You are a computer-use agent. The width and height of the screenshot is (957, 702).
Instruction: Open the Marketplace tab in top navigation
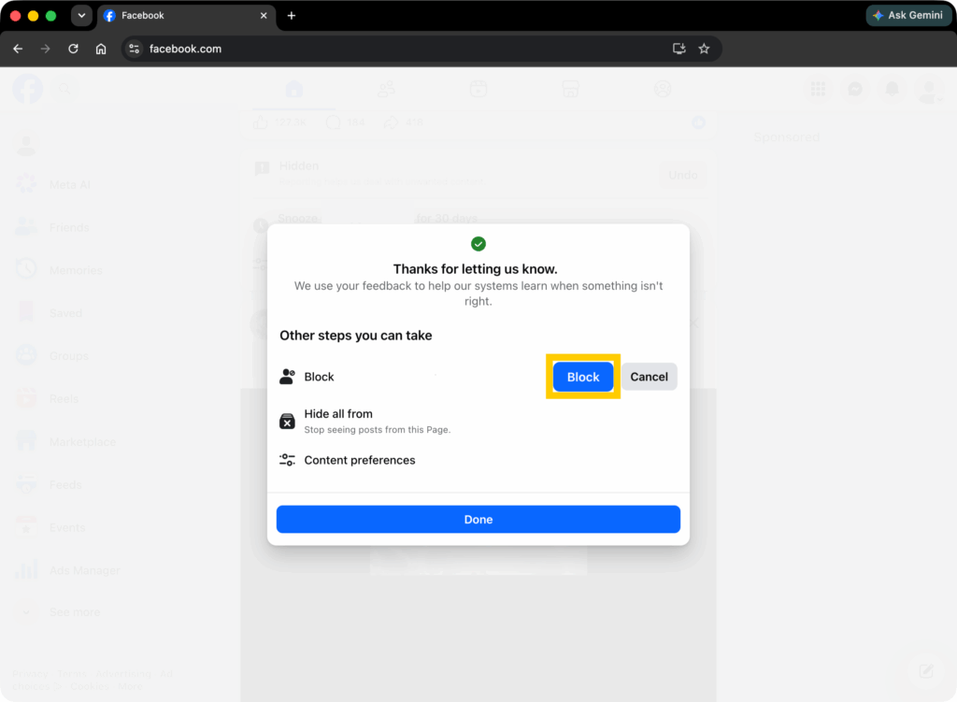coord(570,89)
